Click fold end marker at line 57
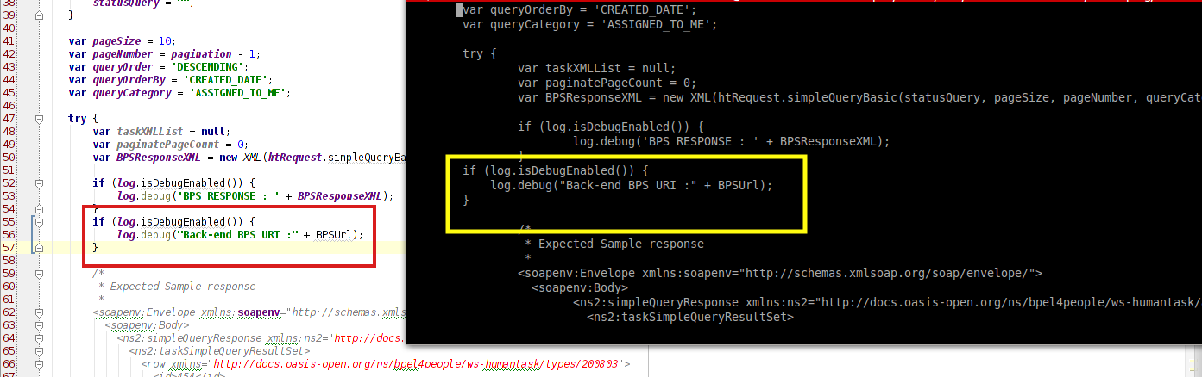Image resolution: width=1202 pixels, height=377 pixels. click(x=39, y=247)
